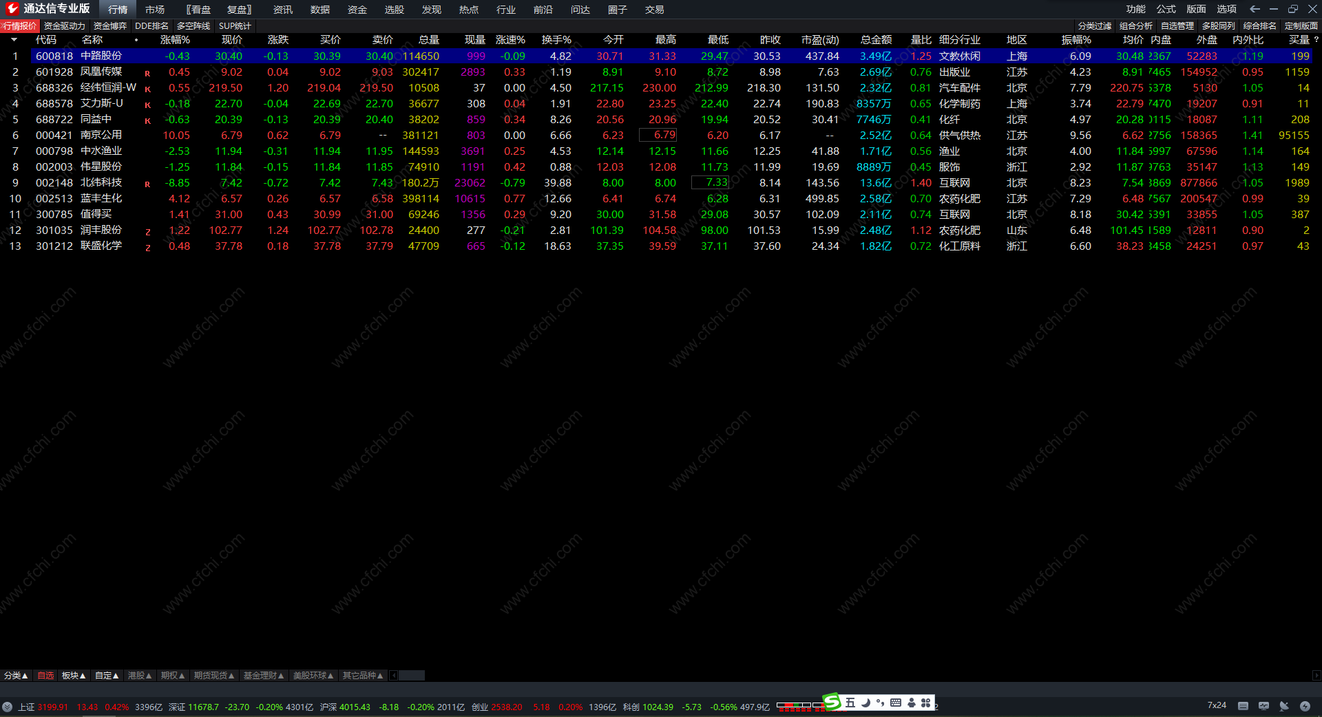Expand the 港股 bottom tab menu
The image size is (1322, 717).
140,676
